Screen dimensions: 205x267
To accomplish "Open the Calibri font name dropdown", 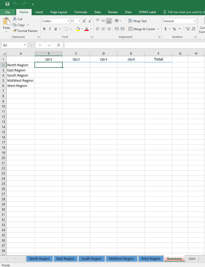I will pos(68,21).
